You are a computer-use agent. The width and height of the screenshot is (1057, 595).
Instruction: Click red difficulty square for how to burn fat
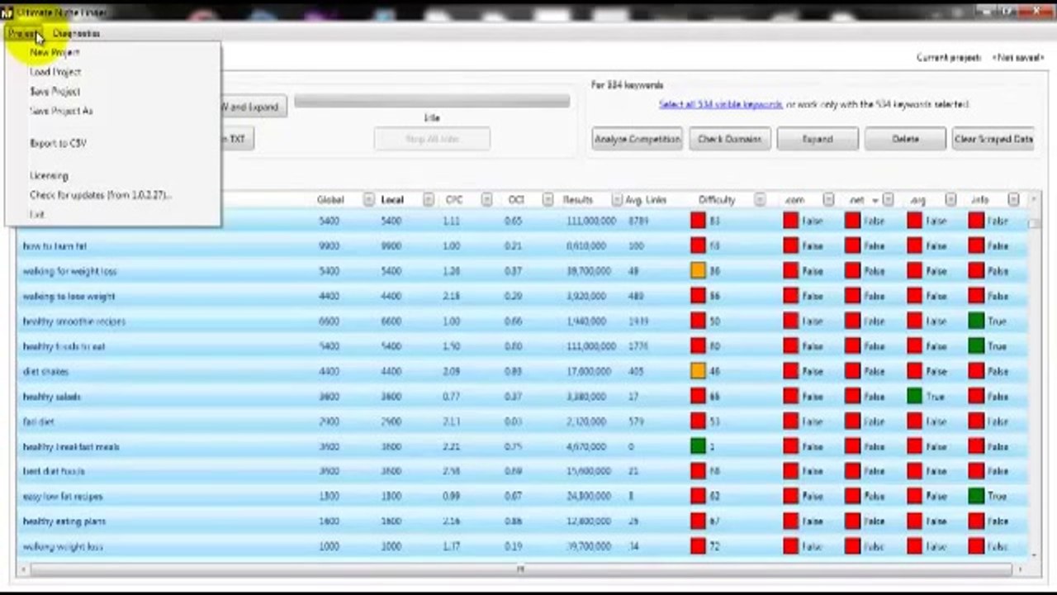[699, 245]
